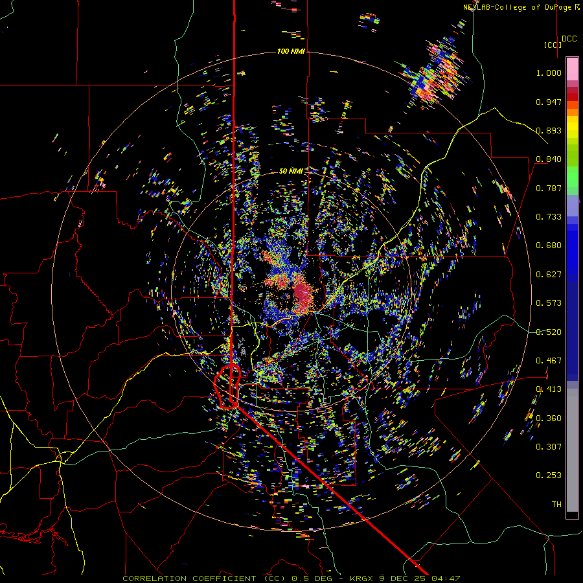Click the 0.680 scale value
The image size is (583, 583).
pos(549,246)
